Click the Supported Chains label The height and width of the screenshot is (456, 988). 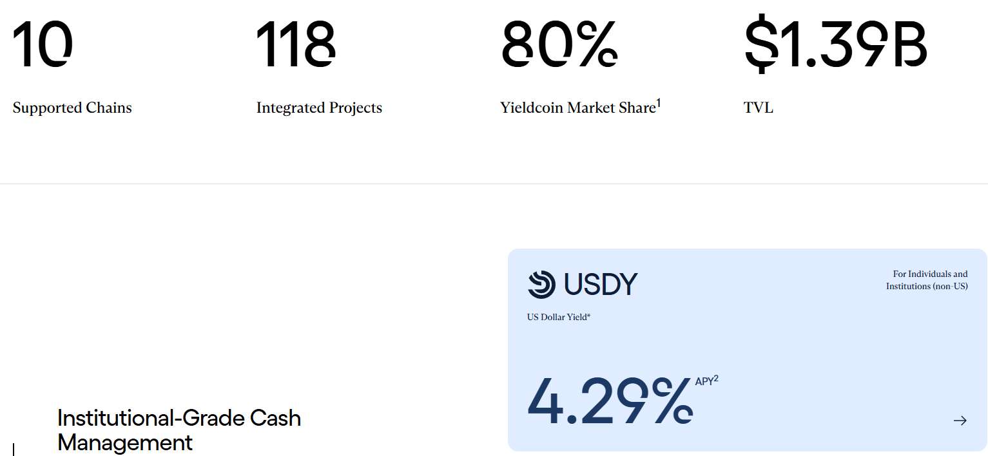coord(72,108)
